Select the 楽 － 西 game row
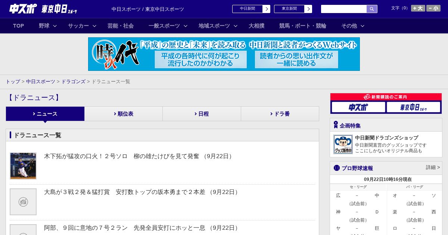448x235 pixels. [414, 212]
